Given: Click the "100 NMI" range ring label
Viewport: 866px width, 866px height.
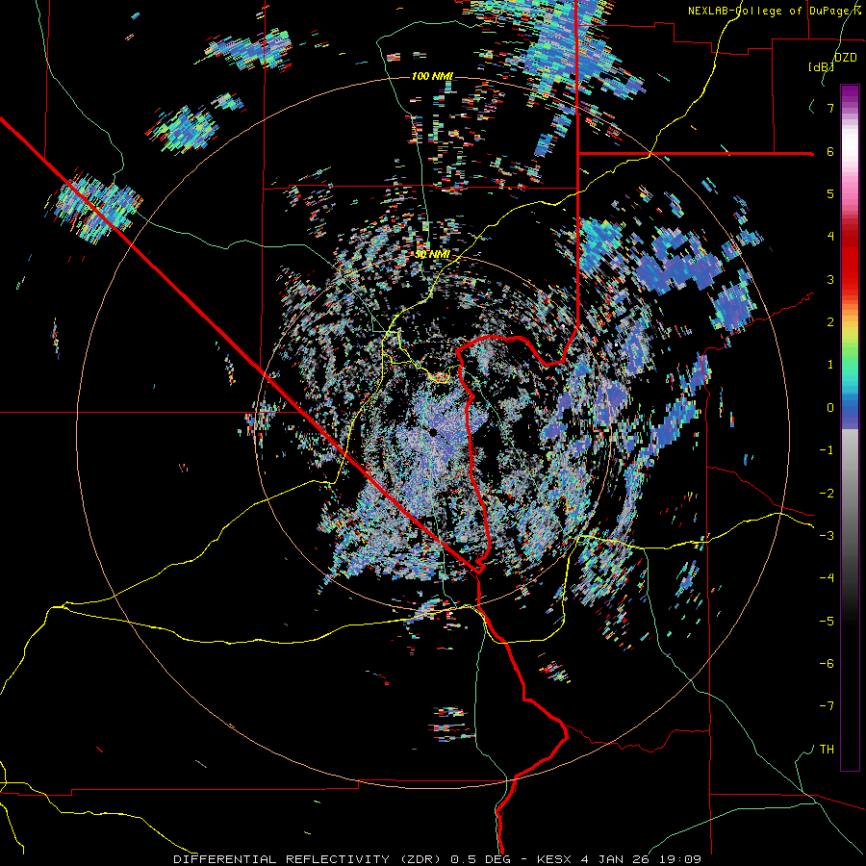Looking at the screenshot, I should [432, 76].
